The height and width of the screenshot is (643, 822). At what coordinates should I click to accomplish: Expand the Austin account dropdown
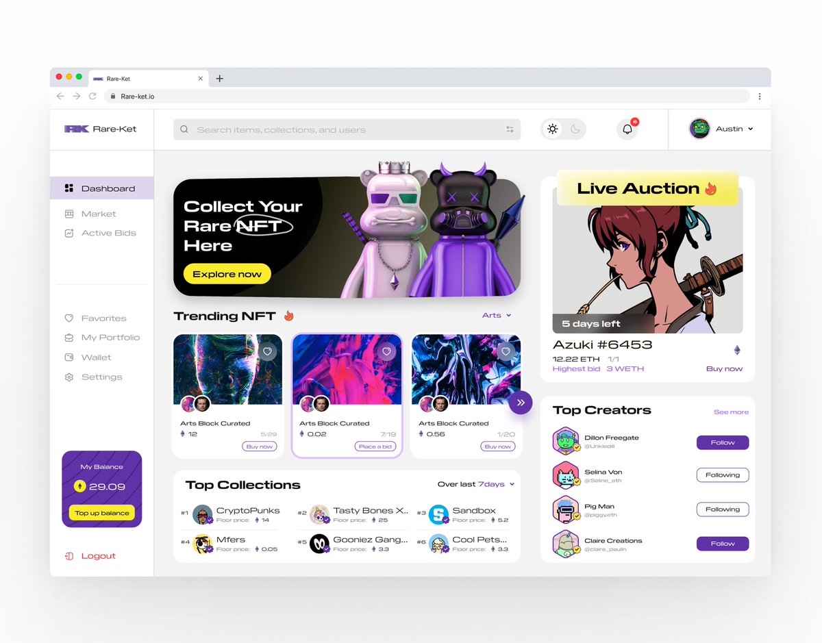point(751,129)
